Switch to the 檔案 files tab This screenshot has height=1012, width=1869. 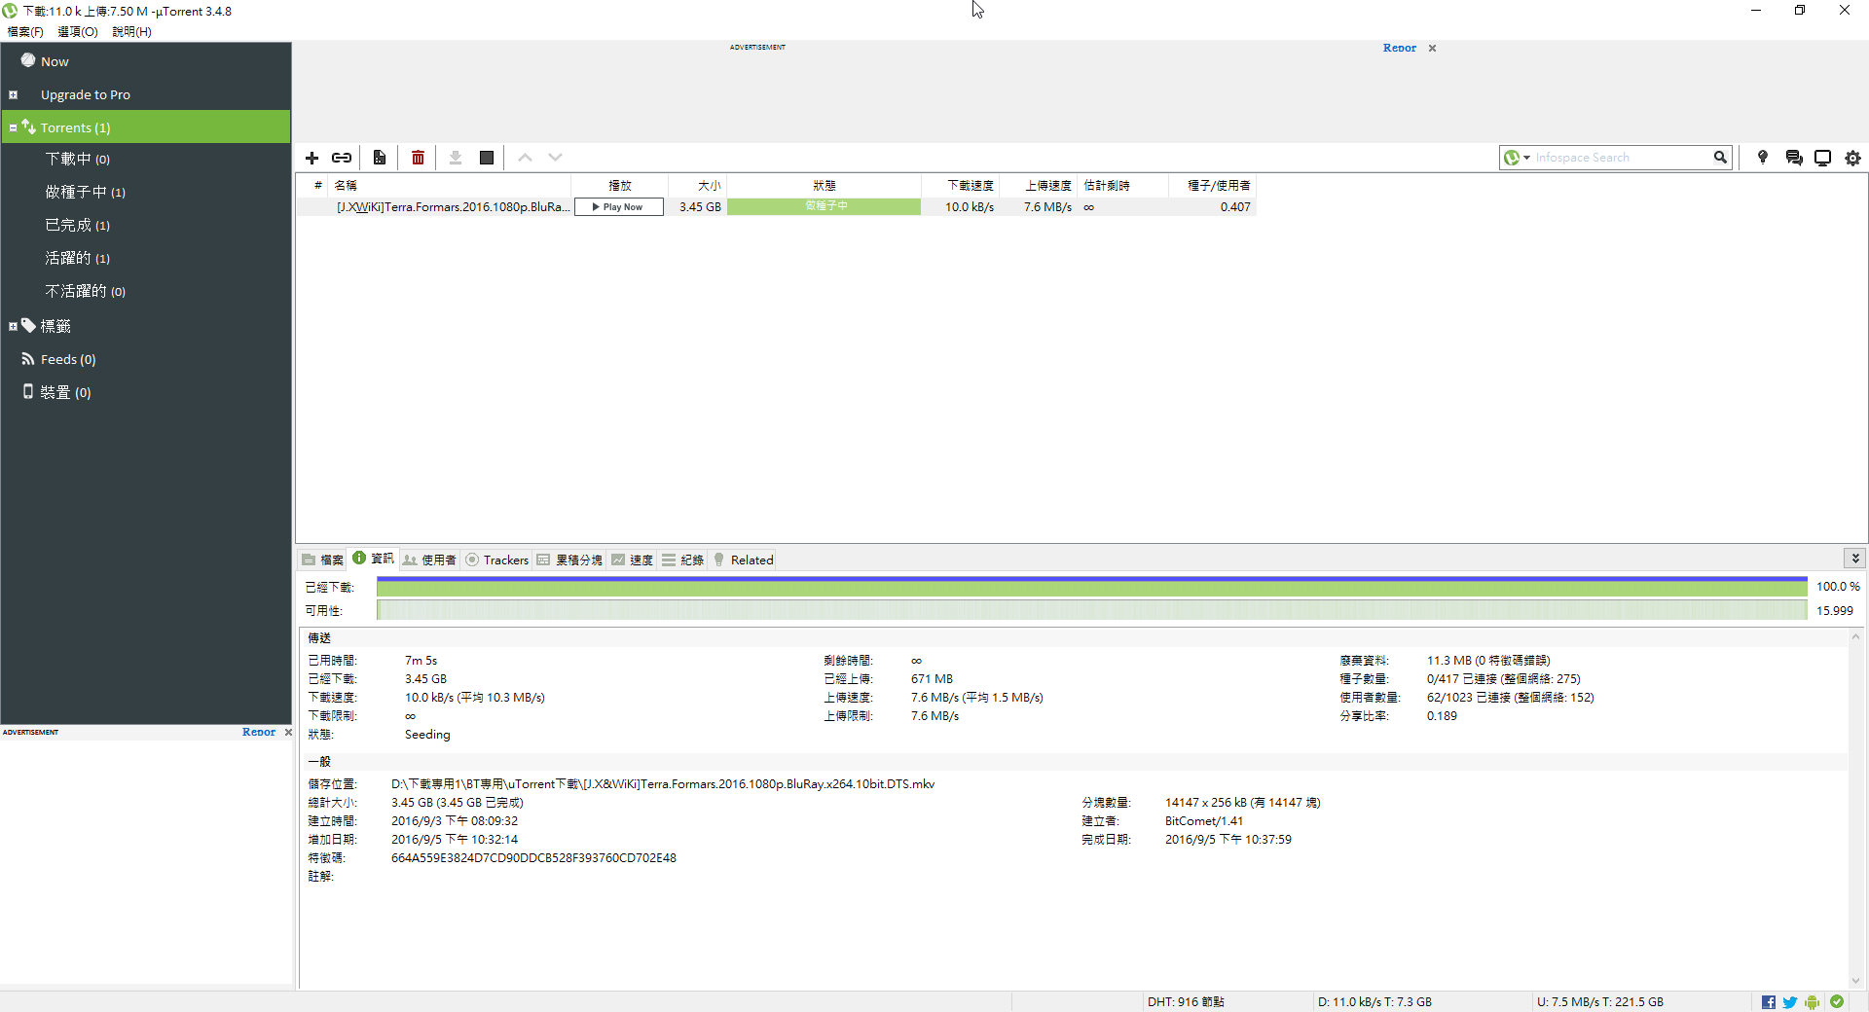click(323, 560)
